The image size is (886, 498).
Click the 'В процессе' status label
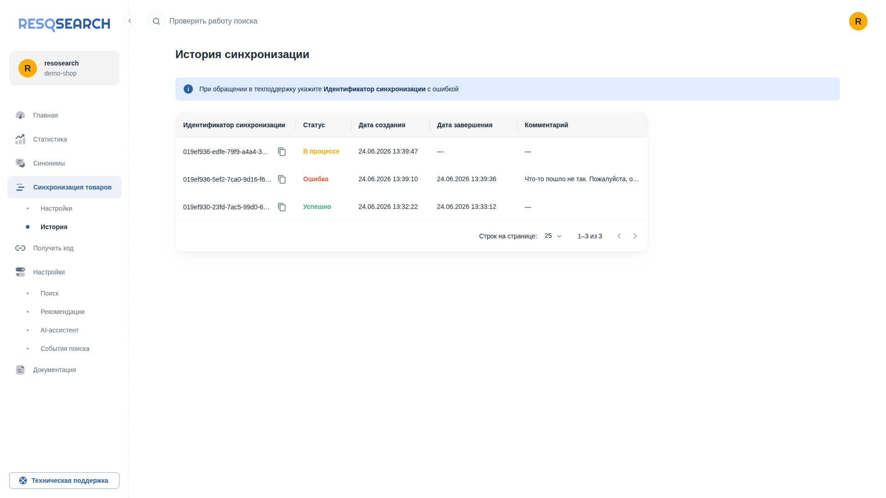(x=321, y=151)
